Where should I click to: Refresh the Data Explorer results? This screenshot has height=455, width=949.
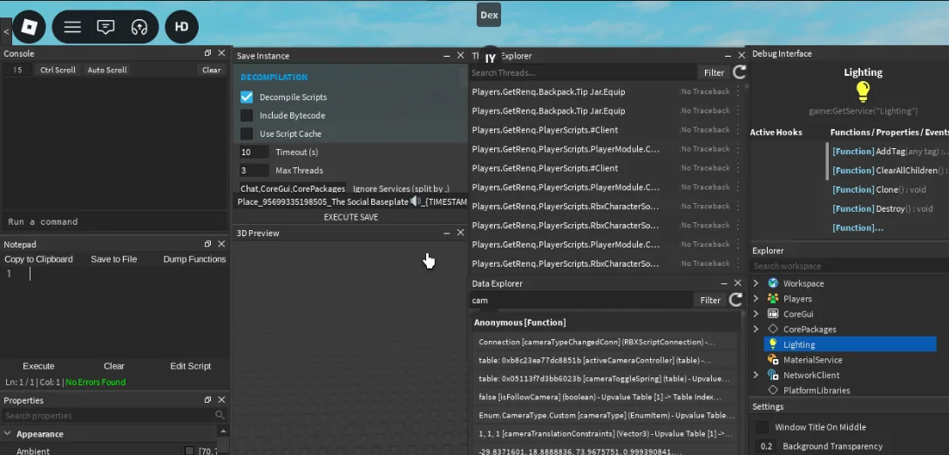[x=735, y=300]
